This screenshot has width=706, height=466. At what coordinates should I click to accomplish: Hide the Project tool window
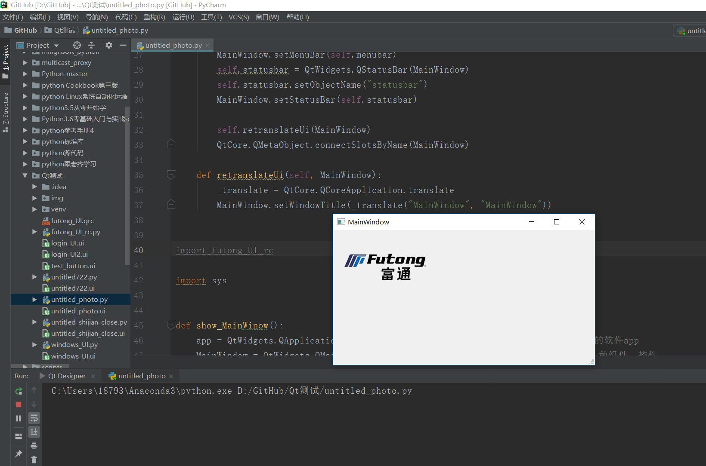(x=123, y=45)
